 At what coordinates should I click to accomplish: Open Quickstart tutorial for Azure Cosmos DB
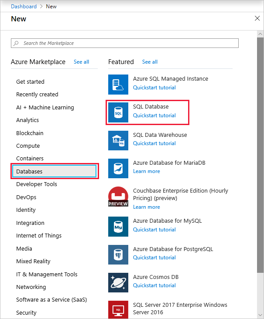[154, 285]
